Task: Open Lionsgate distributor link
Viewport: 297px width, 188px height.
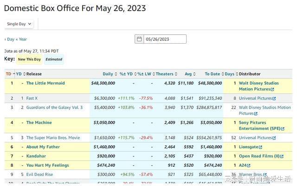Action: point(249,147)
